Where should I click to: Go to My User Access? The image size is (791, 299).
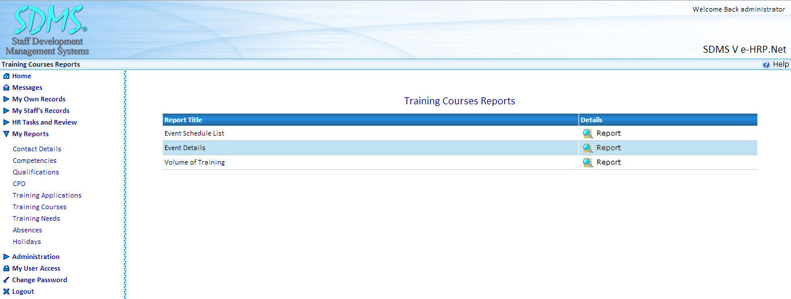[x=36, y=268]
